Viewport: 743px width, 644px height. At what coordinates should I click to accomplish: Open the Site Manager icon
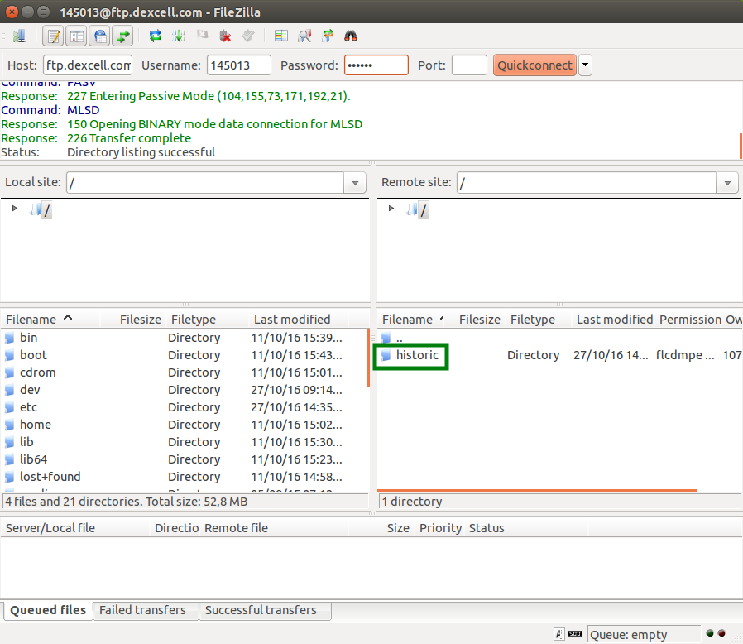pyautogui.click(x=19, y=36)
